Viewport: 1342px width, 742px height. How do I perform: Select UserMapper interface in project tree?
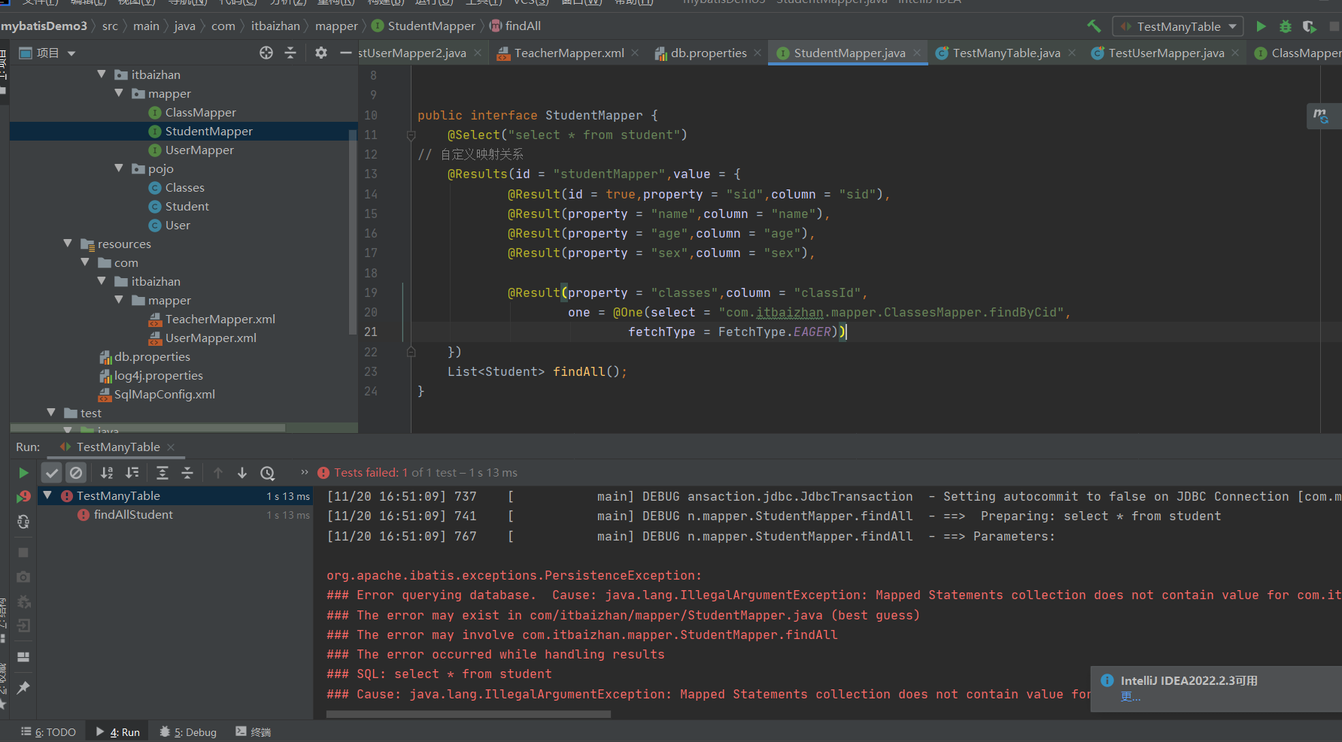click(x=199, y=150)
